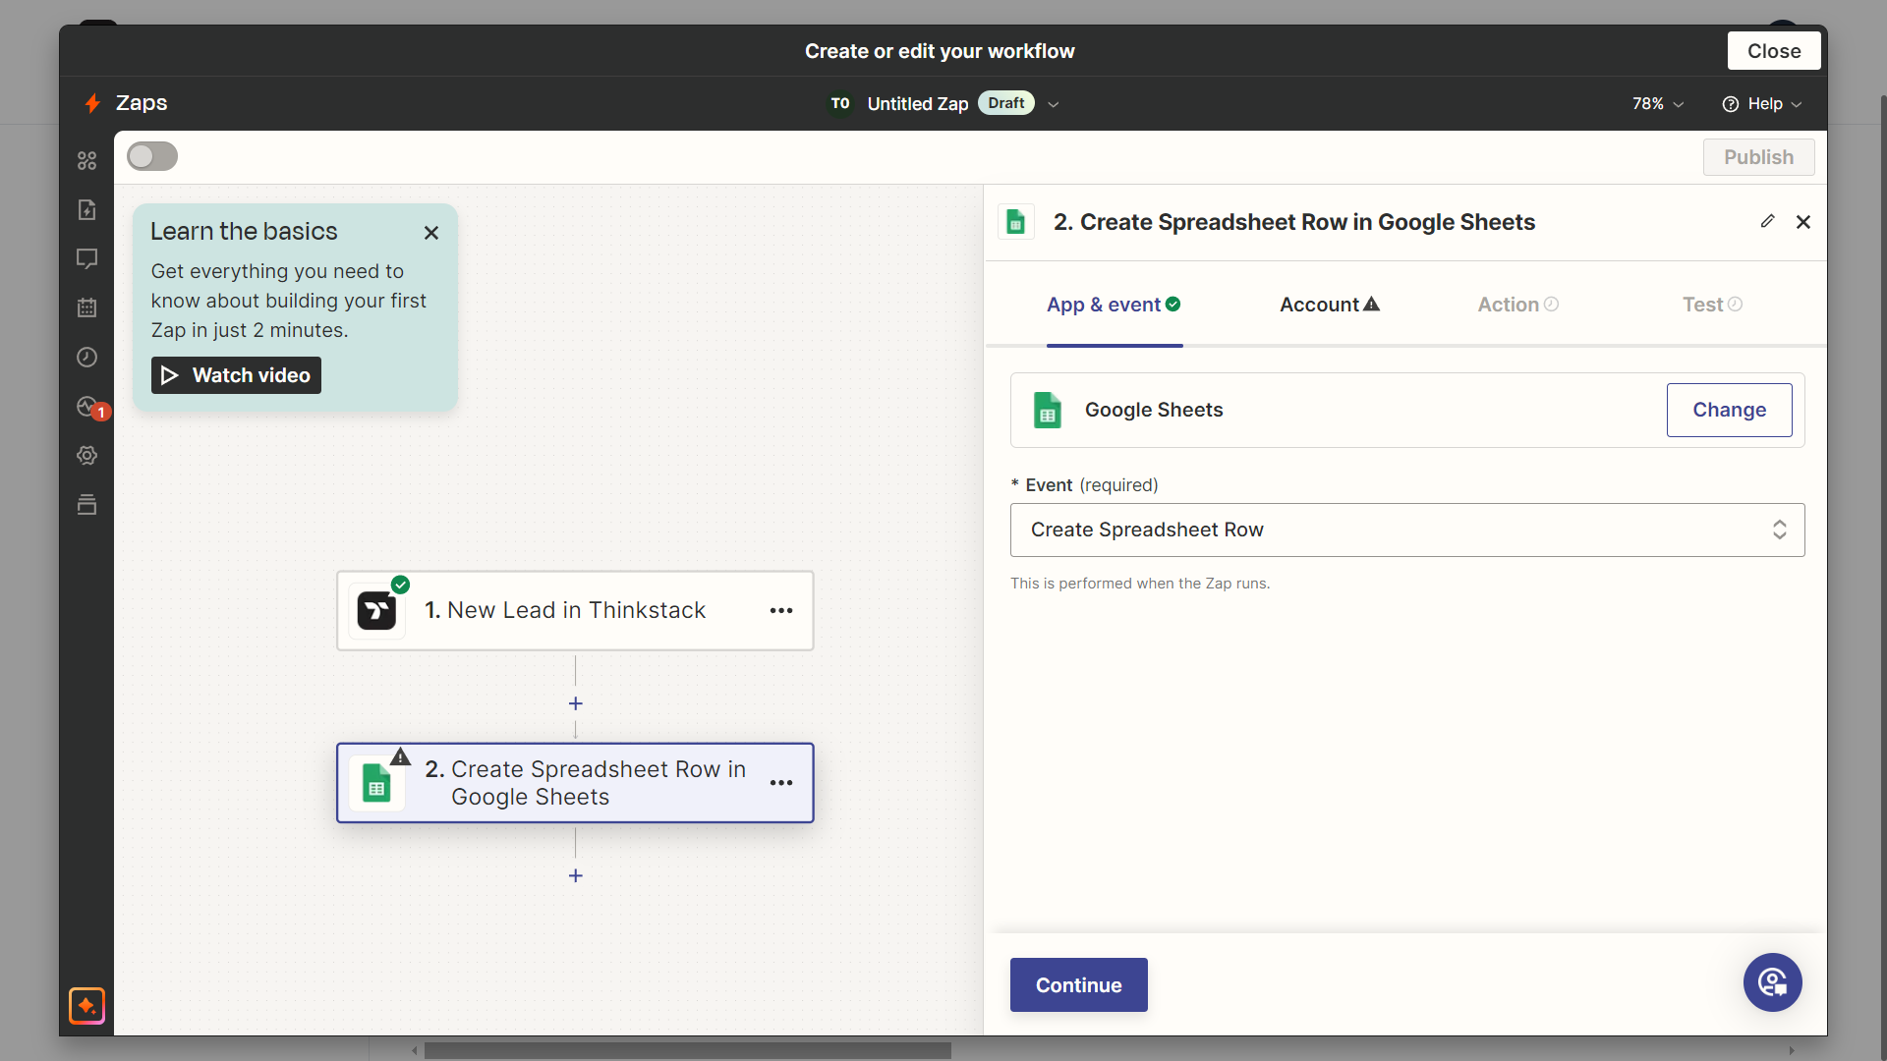This screenshot has width=1887, height=1061.
Task: Click the Continue button to proceed
Action: pyautogui.click(x=1078, y=986)
